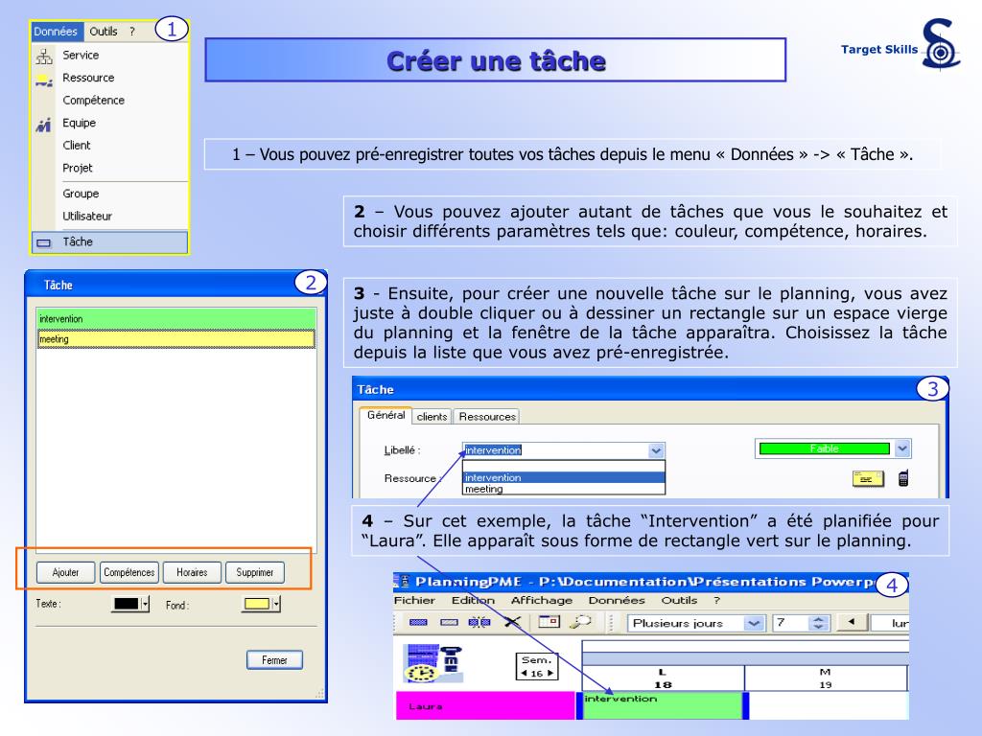Click the yellow envelope email icon

868,479
